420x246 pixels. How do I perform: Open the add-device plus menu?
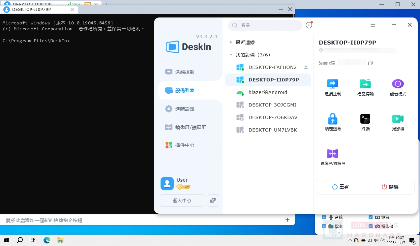pos(309,25)
